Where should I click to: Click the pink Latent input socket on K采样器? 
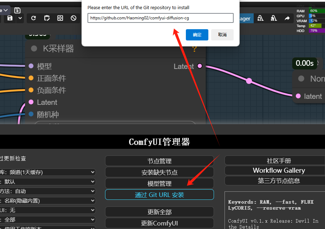point(31,102)
